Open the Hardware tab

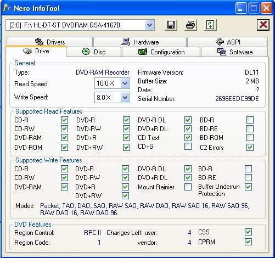pyautogui.click(x=140, y=42)
